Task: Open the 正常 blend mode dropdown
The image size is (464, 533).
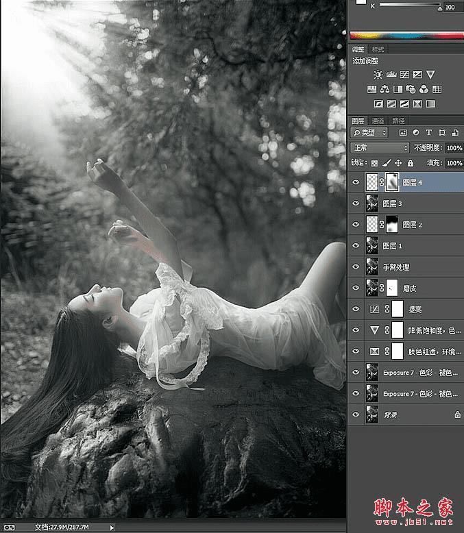Action: click(x=380, y=147)
